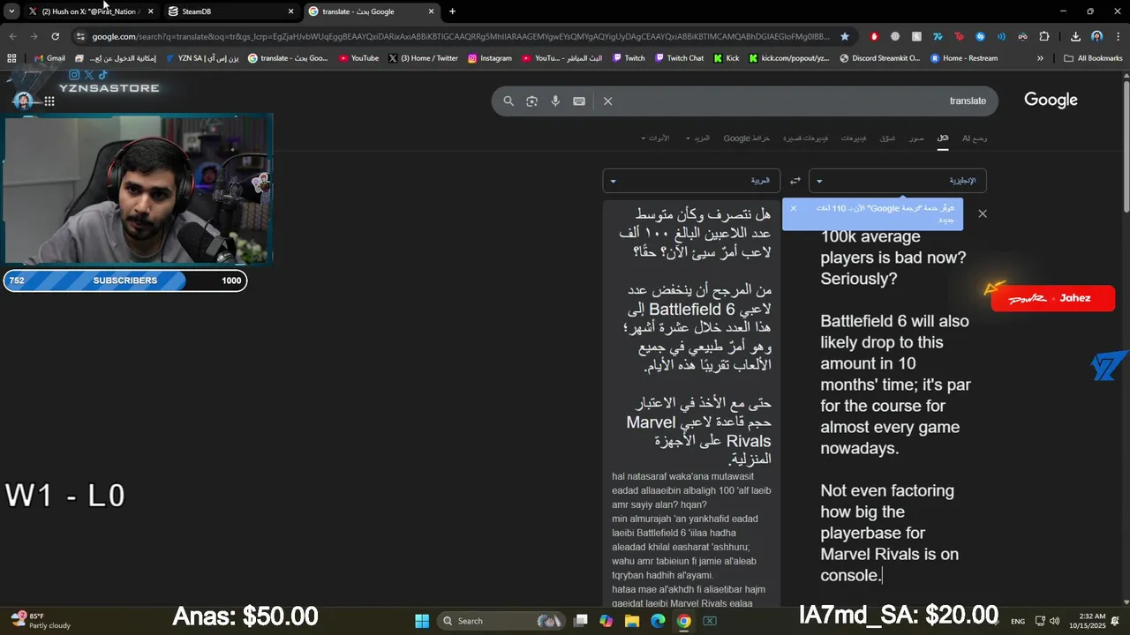This screenshot has width=1130, height=635.
Task: Click the Google logo
Action: click(1051, 100)
